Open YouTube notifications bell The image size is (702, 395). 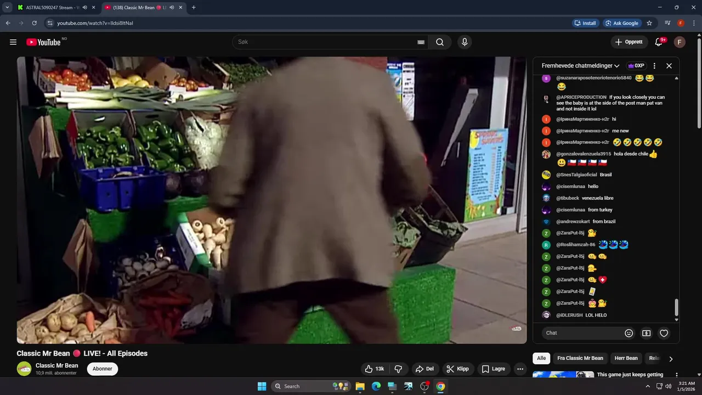tap(659, 42)
